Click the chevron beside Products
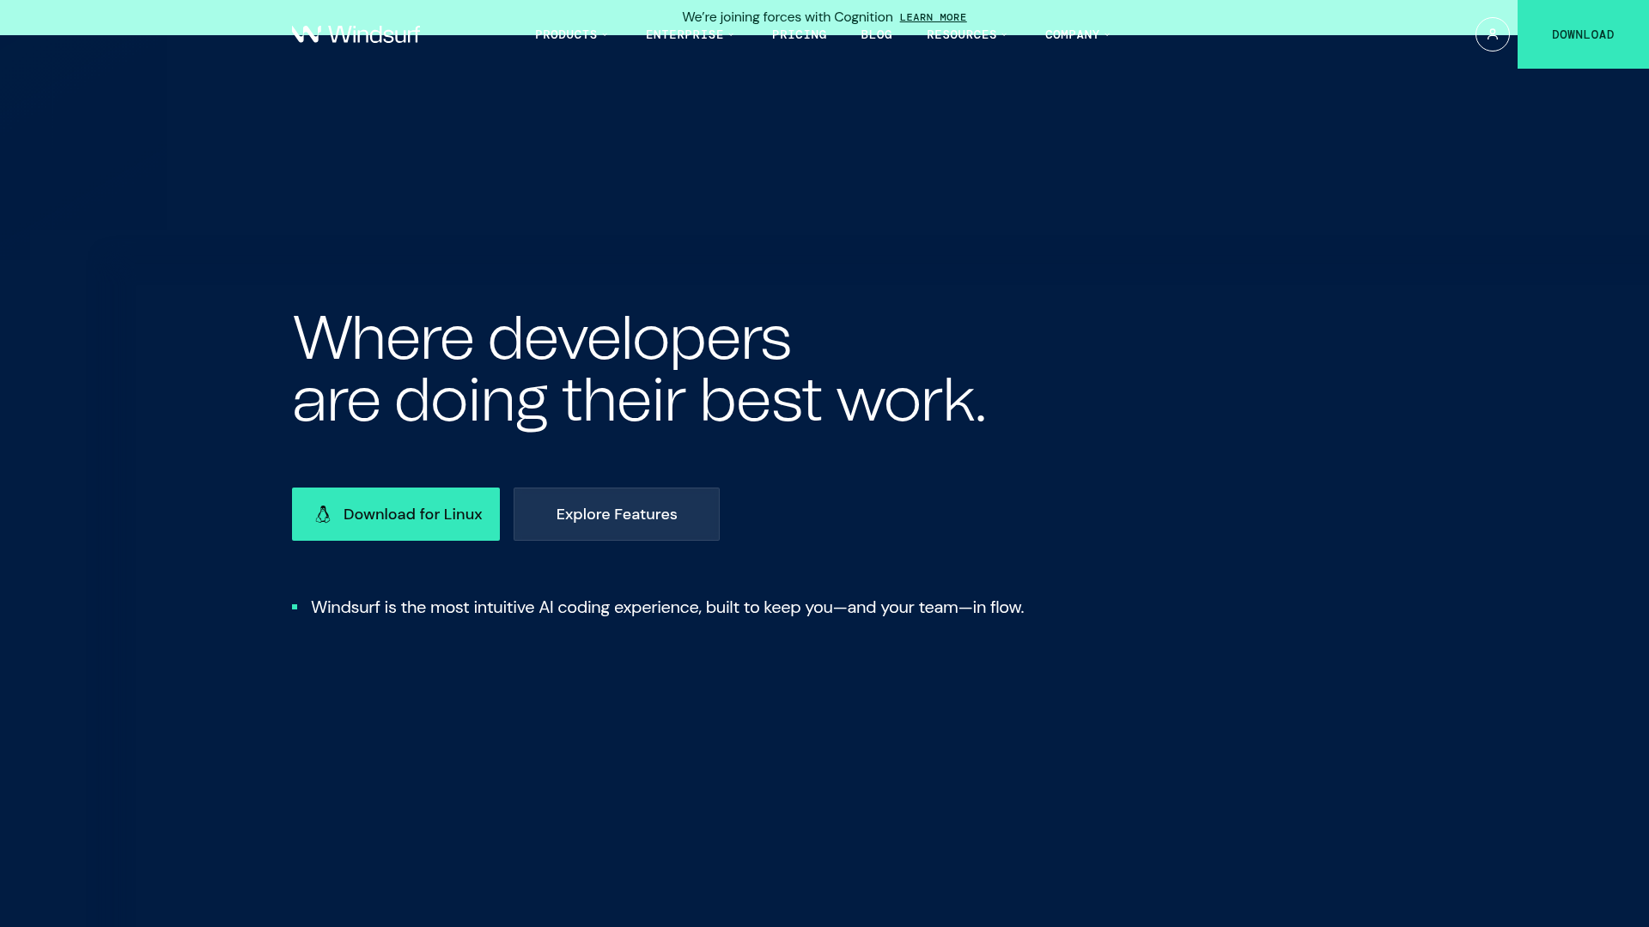The width and height of the screenshot is (1649, 927). [x=606, y=35]
